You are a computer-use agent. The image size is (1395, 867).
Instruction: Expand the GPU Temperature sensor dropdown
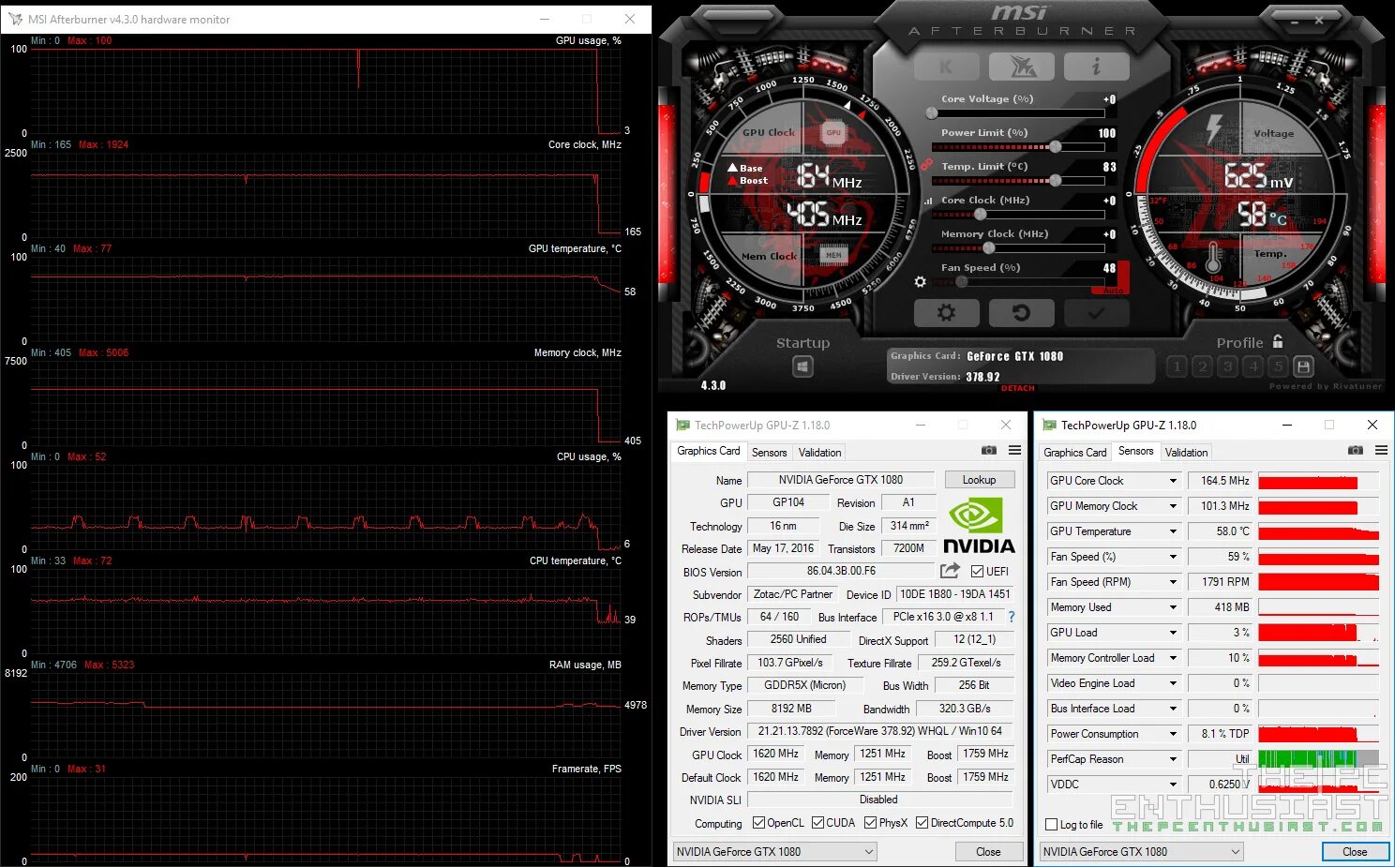(x=1172, y=531)
